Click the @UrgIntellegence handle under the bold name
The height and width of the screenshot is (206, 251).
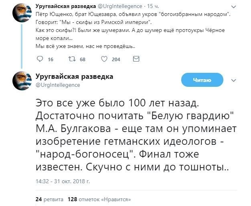(x=58, y=85)
